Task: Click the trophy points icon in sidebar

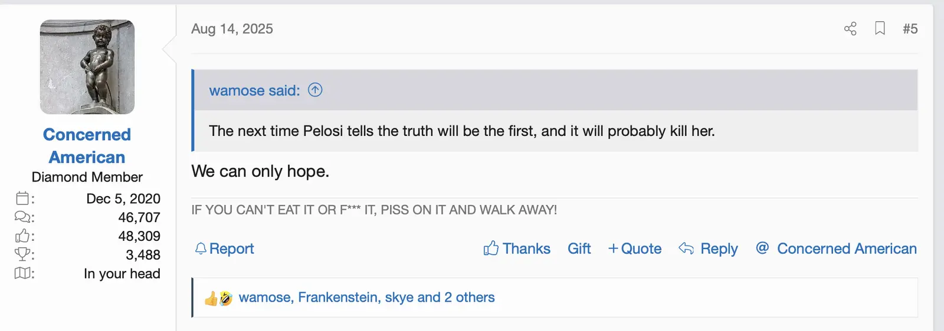Action: (x=23, y=254)
